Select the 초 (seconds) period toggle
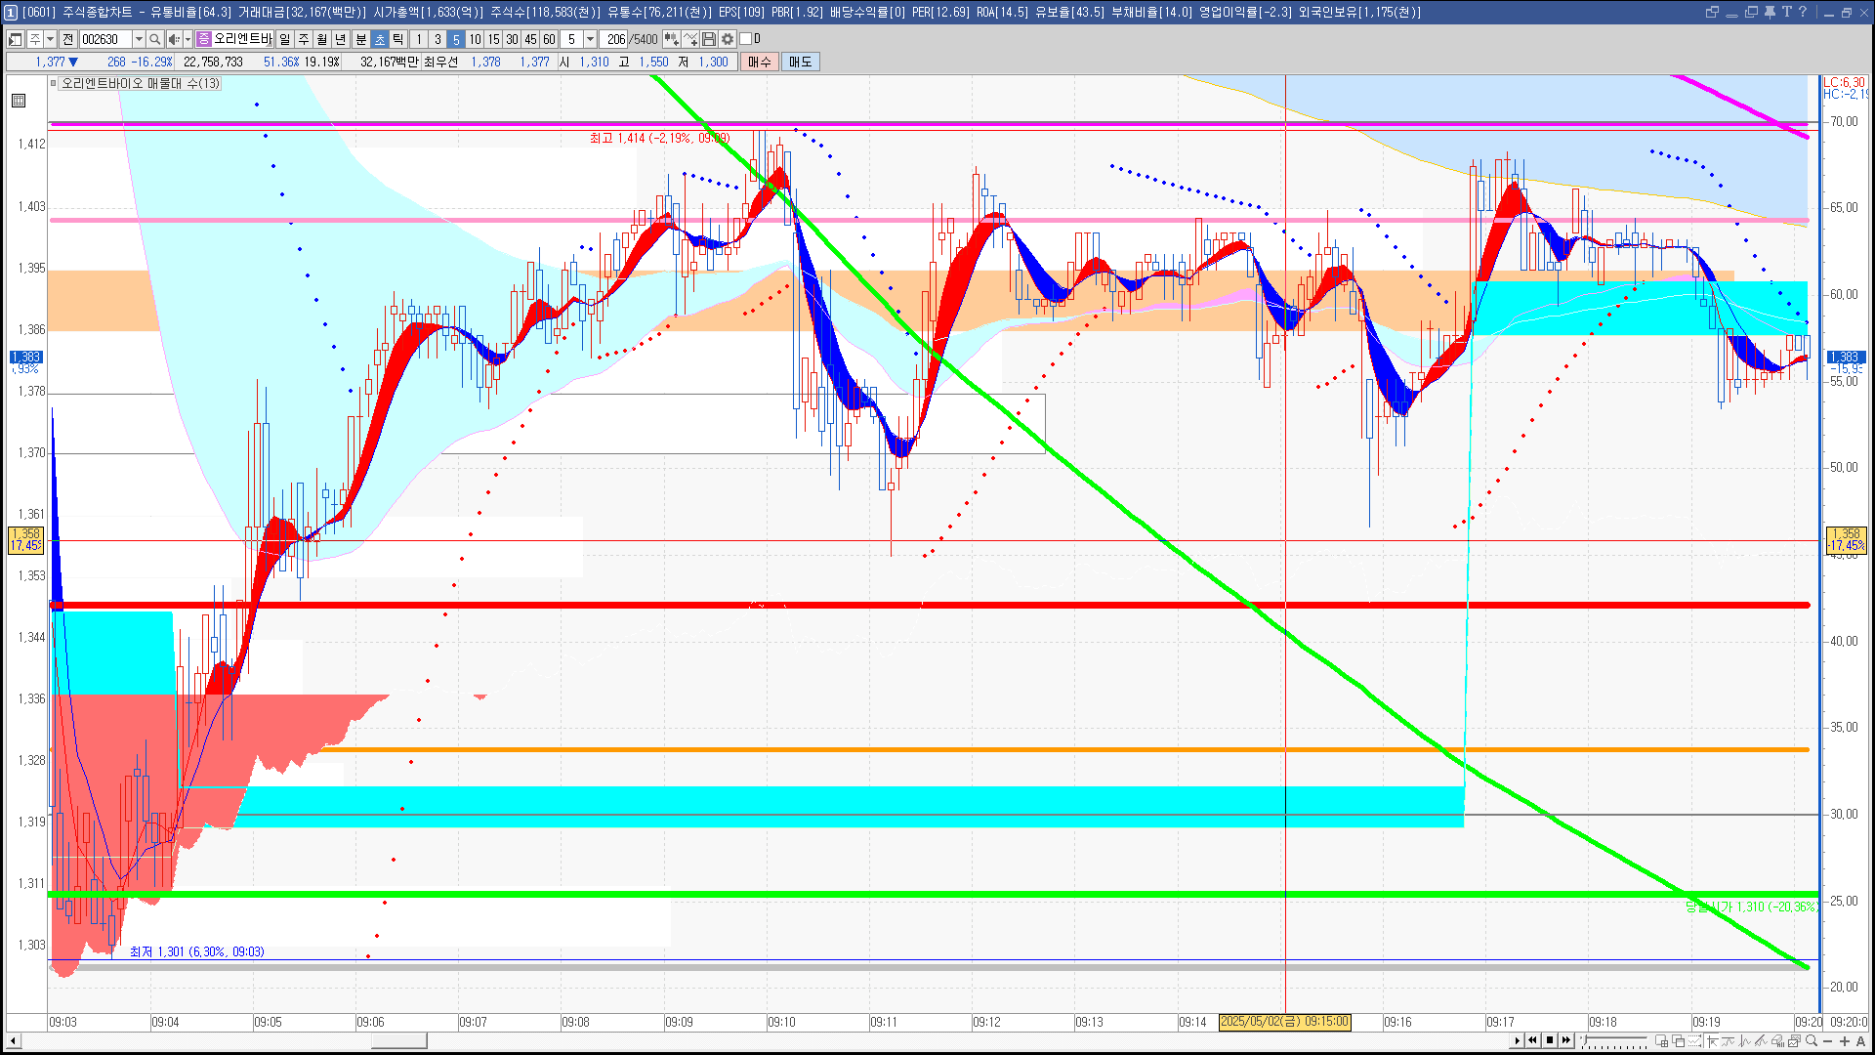 (x=380, y=39)
